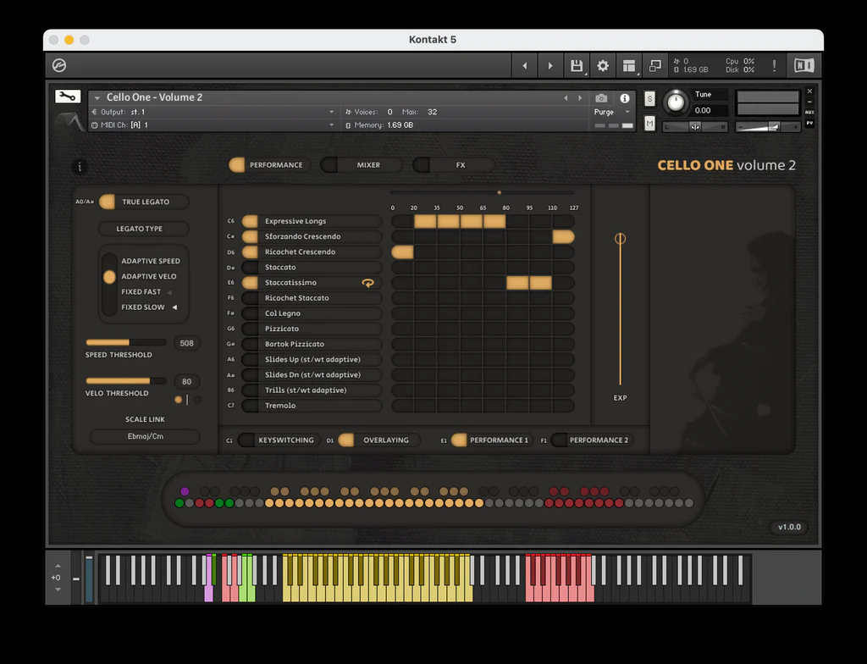
Task: Click the camera snapshot icon
Action: coord(601,98)
